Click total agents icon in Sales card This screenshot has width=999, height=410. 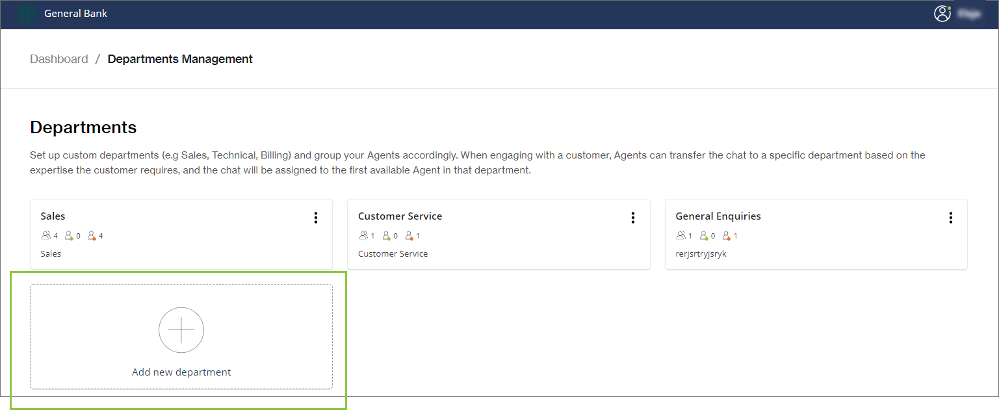tap(45, 236)
